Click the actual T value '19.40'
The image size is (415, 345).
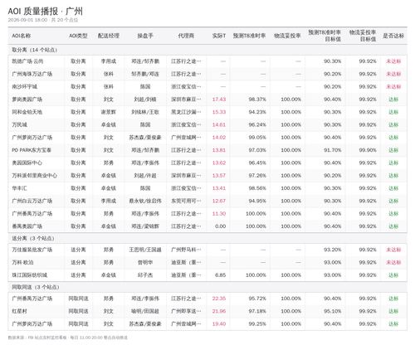click(219, 323)
